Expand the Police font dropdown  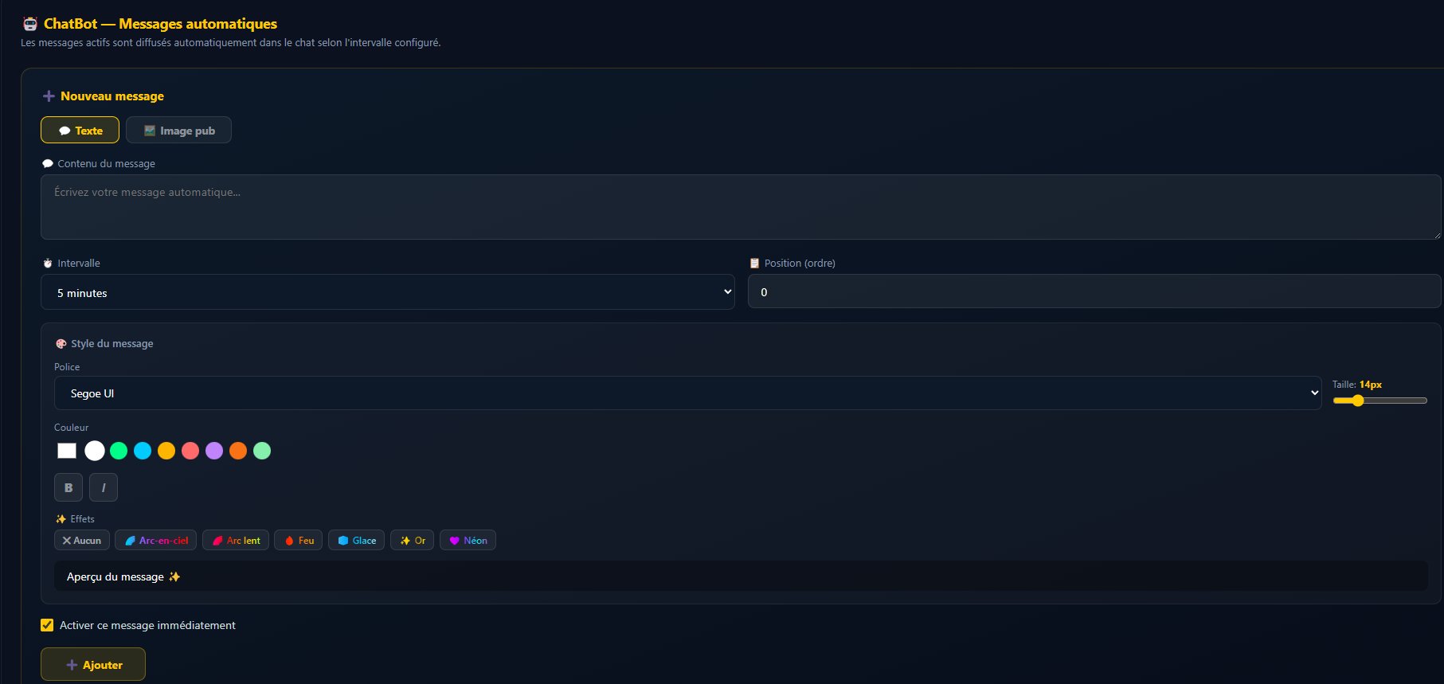click(x=687, y=393)
